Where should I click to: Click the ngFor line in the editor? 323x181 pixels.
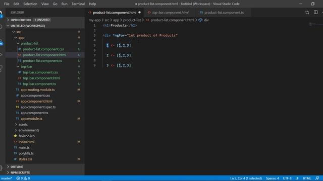140,35
